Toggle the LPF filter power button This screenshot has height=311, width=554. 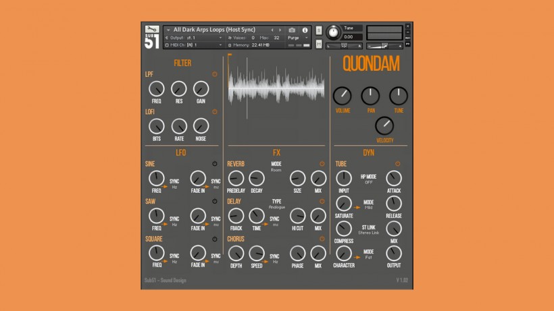tap(215, 74)
